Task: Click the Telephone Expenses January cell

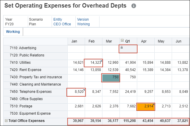Action: (76, 92)
